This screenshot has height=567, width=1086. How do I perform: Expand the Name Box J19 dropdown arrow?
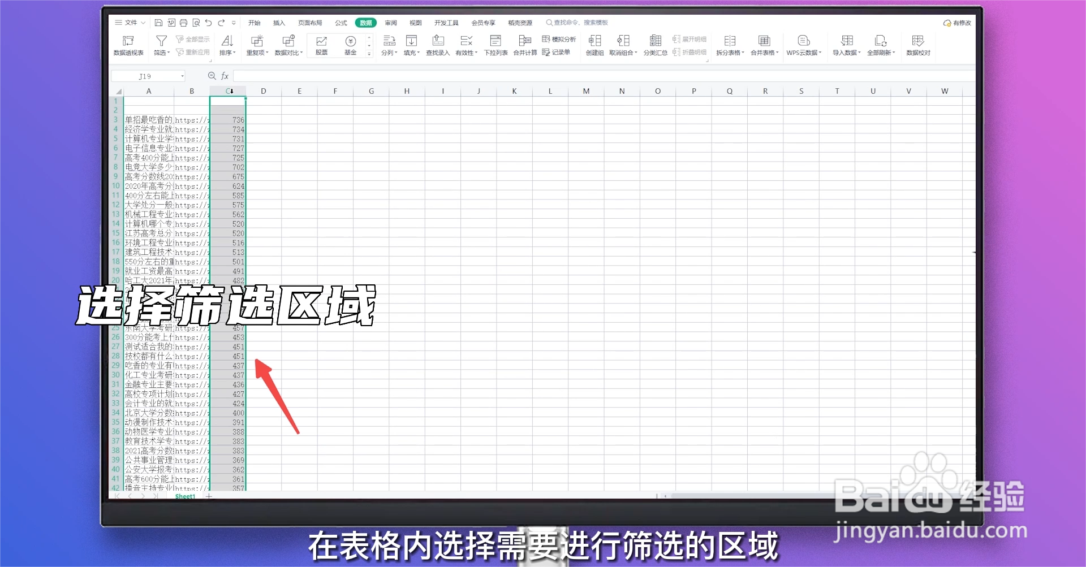(x=182, y=76)
